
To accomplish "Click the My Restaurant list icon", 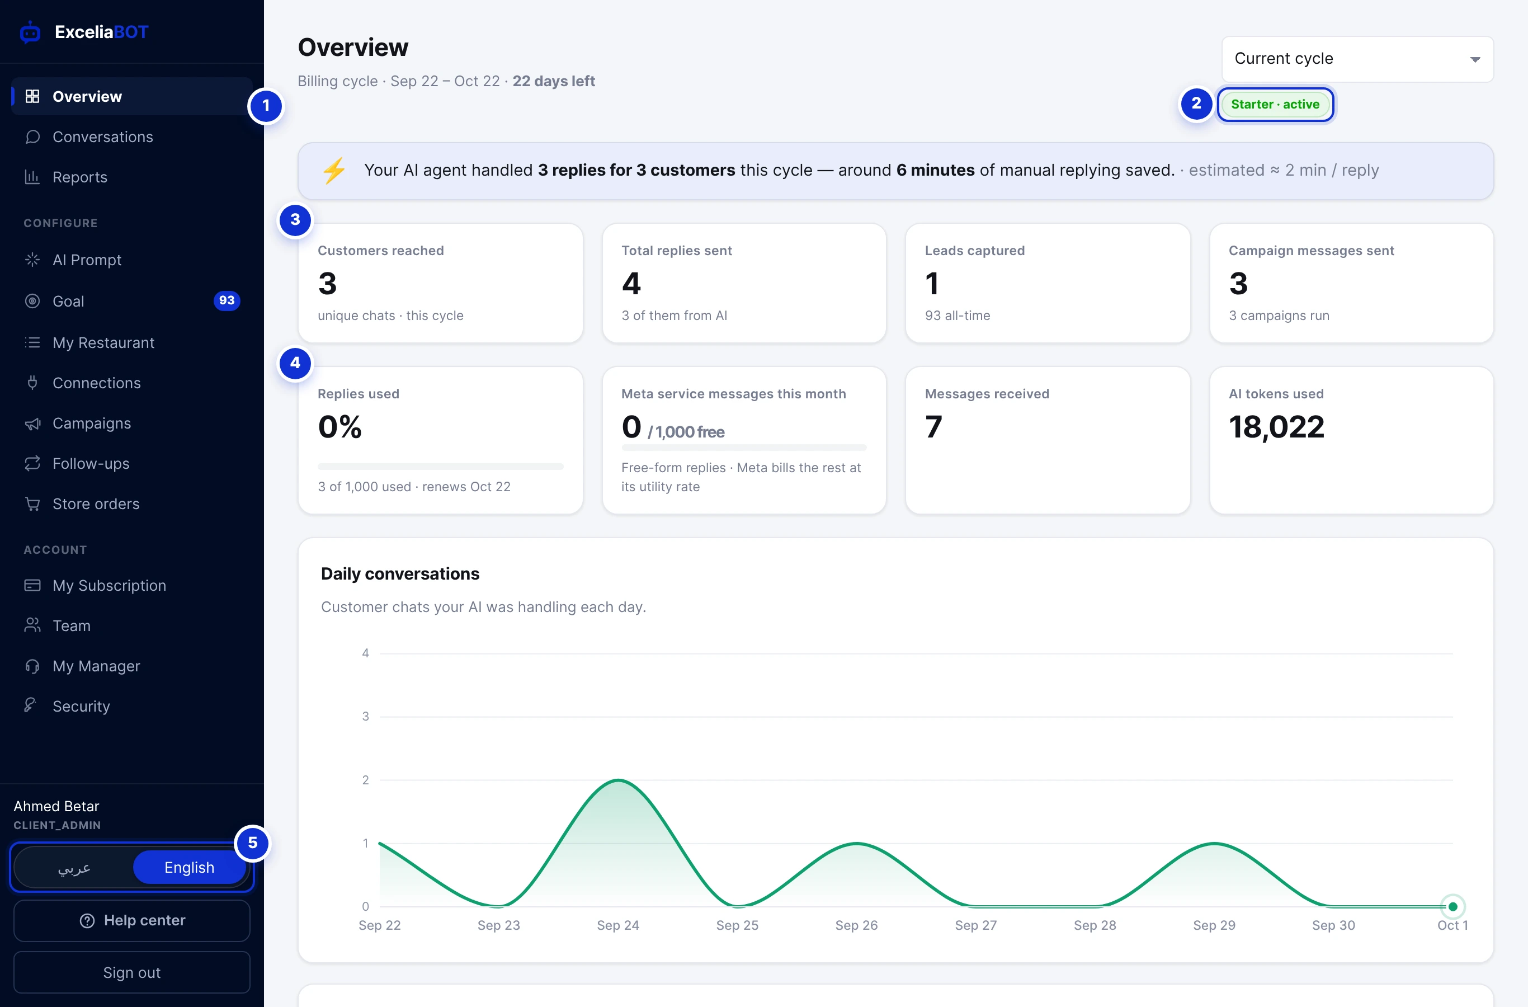I will tap(32, 342).
